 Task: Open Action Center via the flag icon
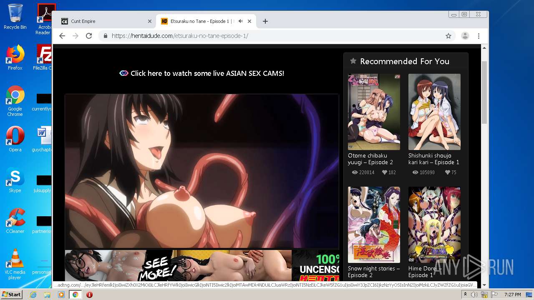pos(494,295)
